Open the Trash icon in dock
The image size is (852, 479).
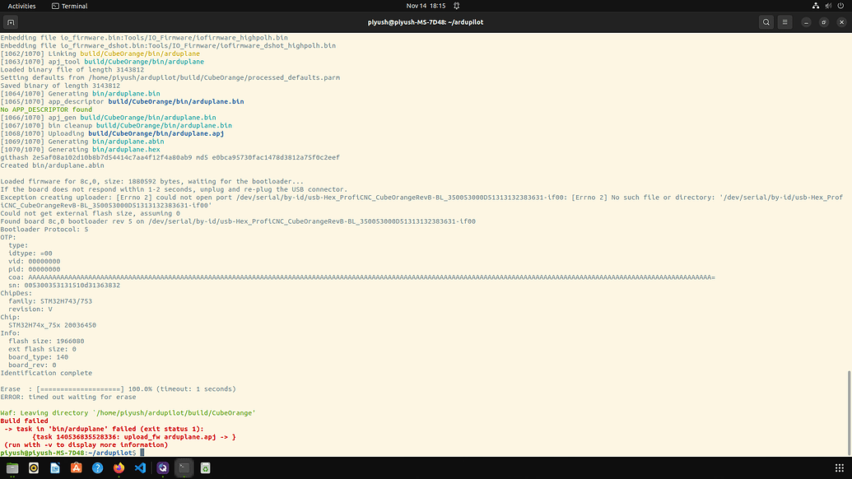(x=205, y=467)
